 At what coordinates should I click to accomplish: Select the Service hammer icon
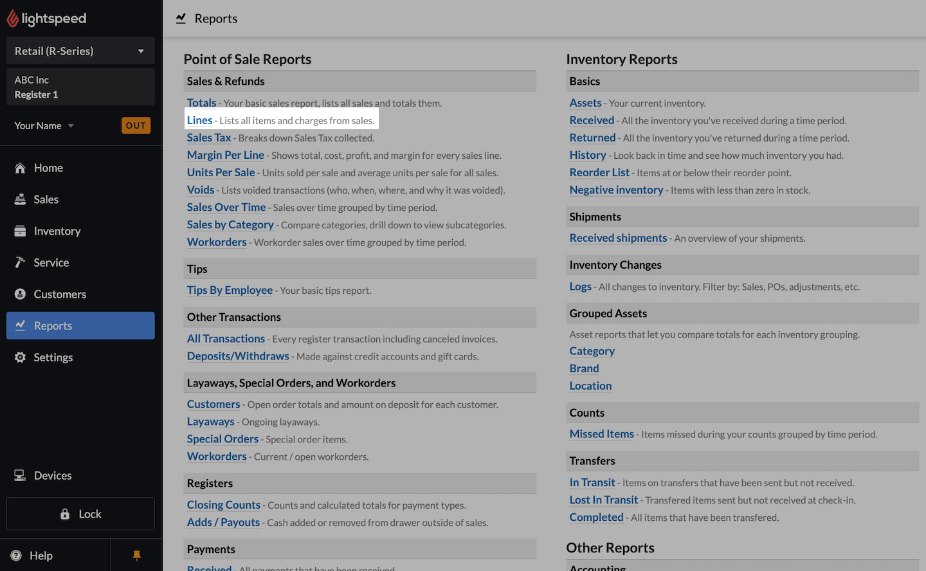tap(21, 262)
